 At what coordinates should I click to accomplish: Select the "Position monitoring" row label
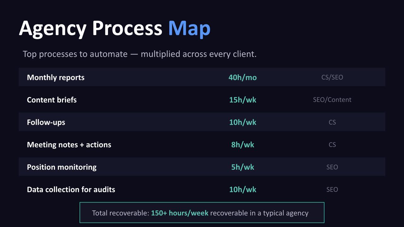(x=62, y=167)
